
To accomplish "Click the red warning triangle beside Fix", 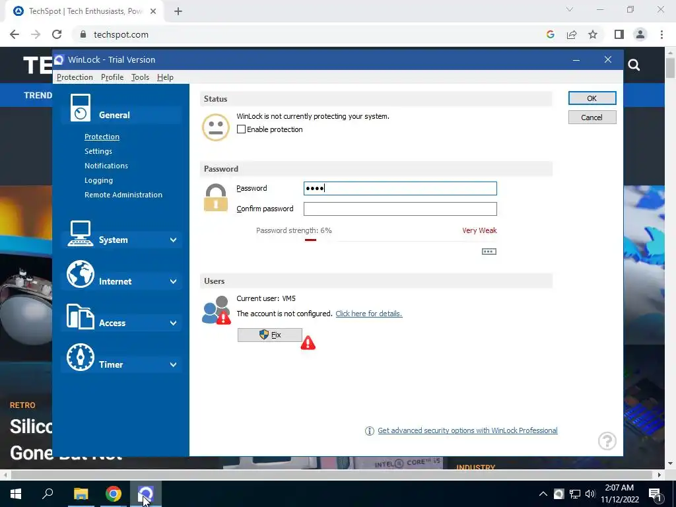I will tap(308, 343).
